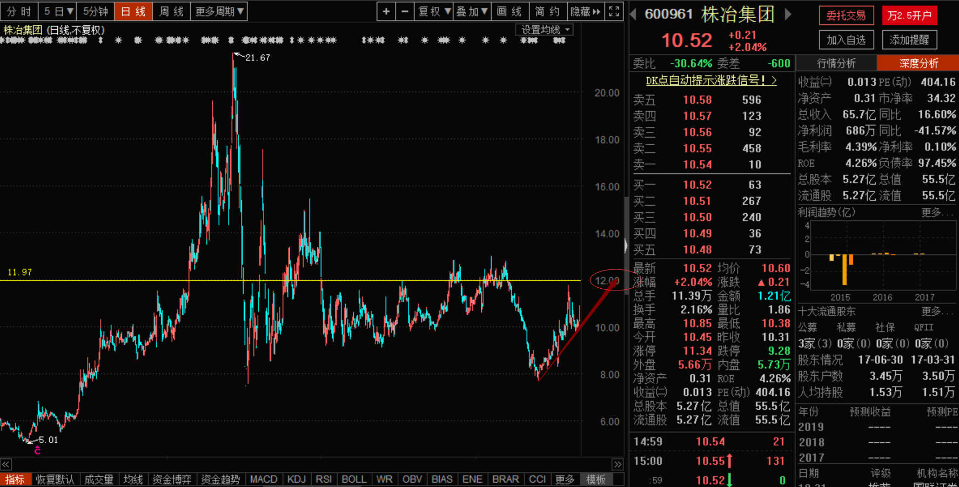Click the magenta C marker near 5.01
The image size is (959, 487).
pos(37,451)
